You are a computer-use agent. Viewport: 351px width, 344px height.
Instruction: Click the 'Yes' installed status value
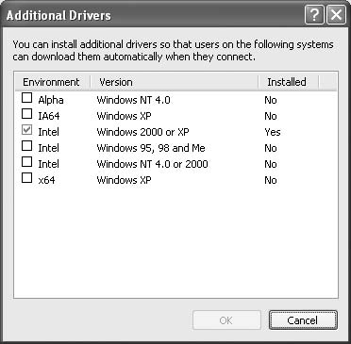tap(273, 132)
